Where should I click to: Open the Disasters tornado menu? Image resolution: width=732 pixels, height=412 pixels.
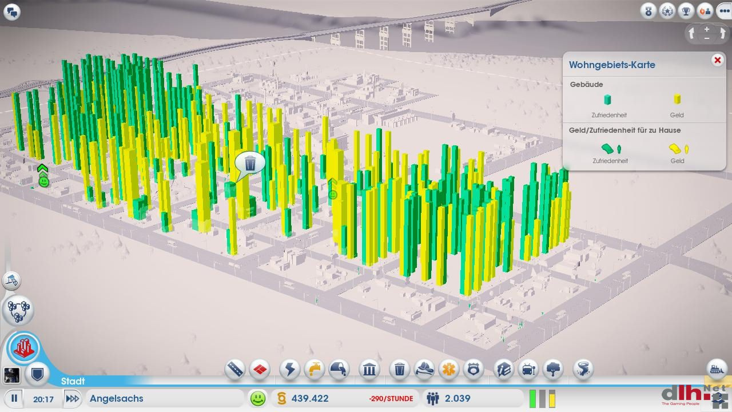pyautogui.click(x=583, y=369)
